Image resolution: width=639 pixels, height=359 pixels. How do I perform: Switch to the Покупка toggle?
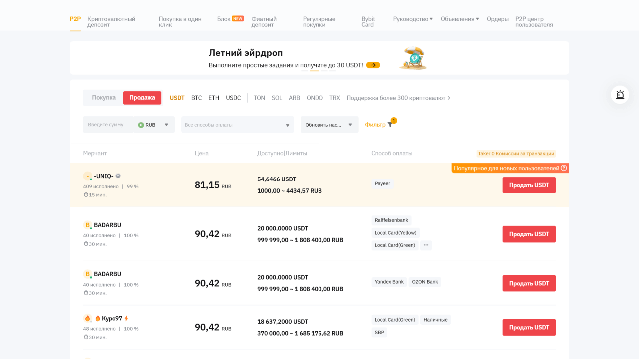click(x=104, y=98)
